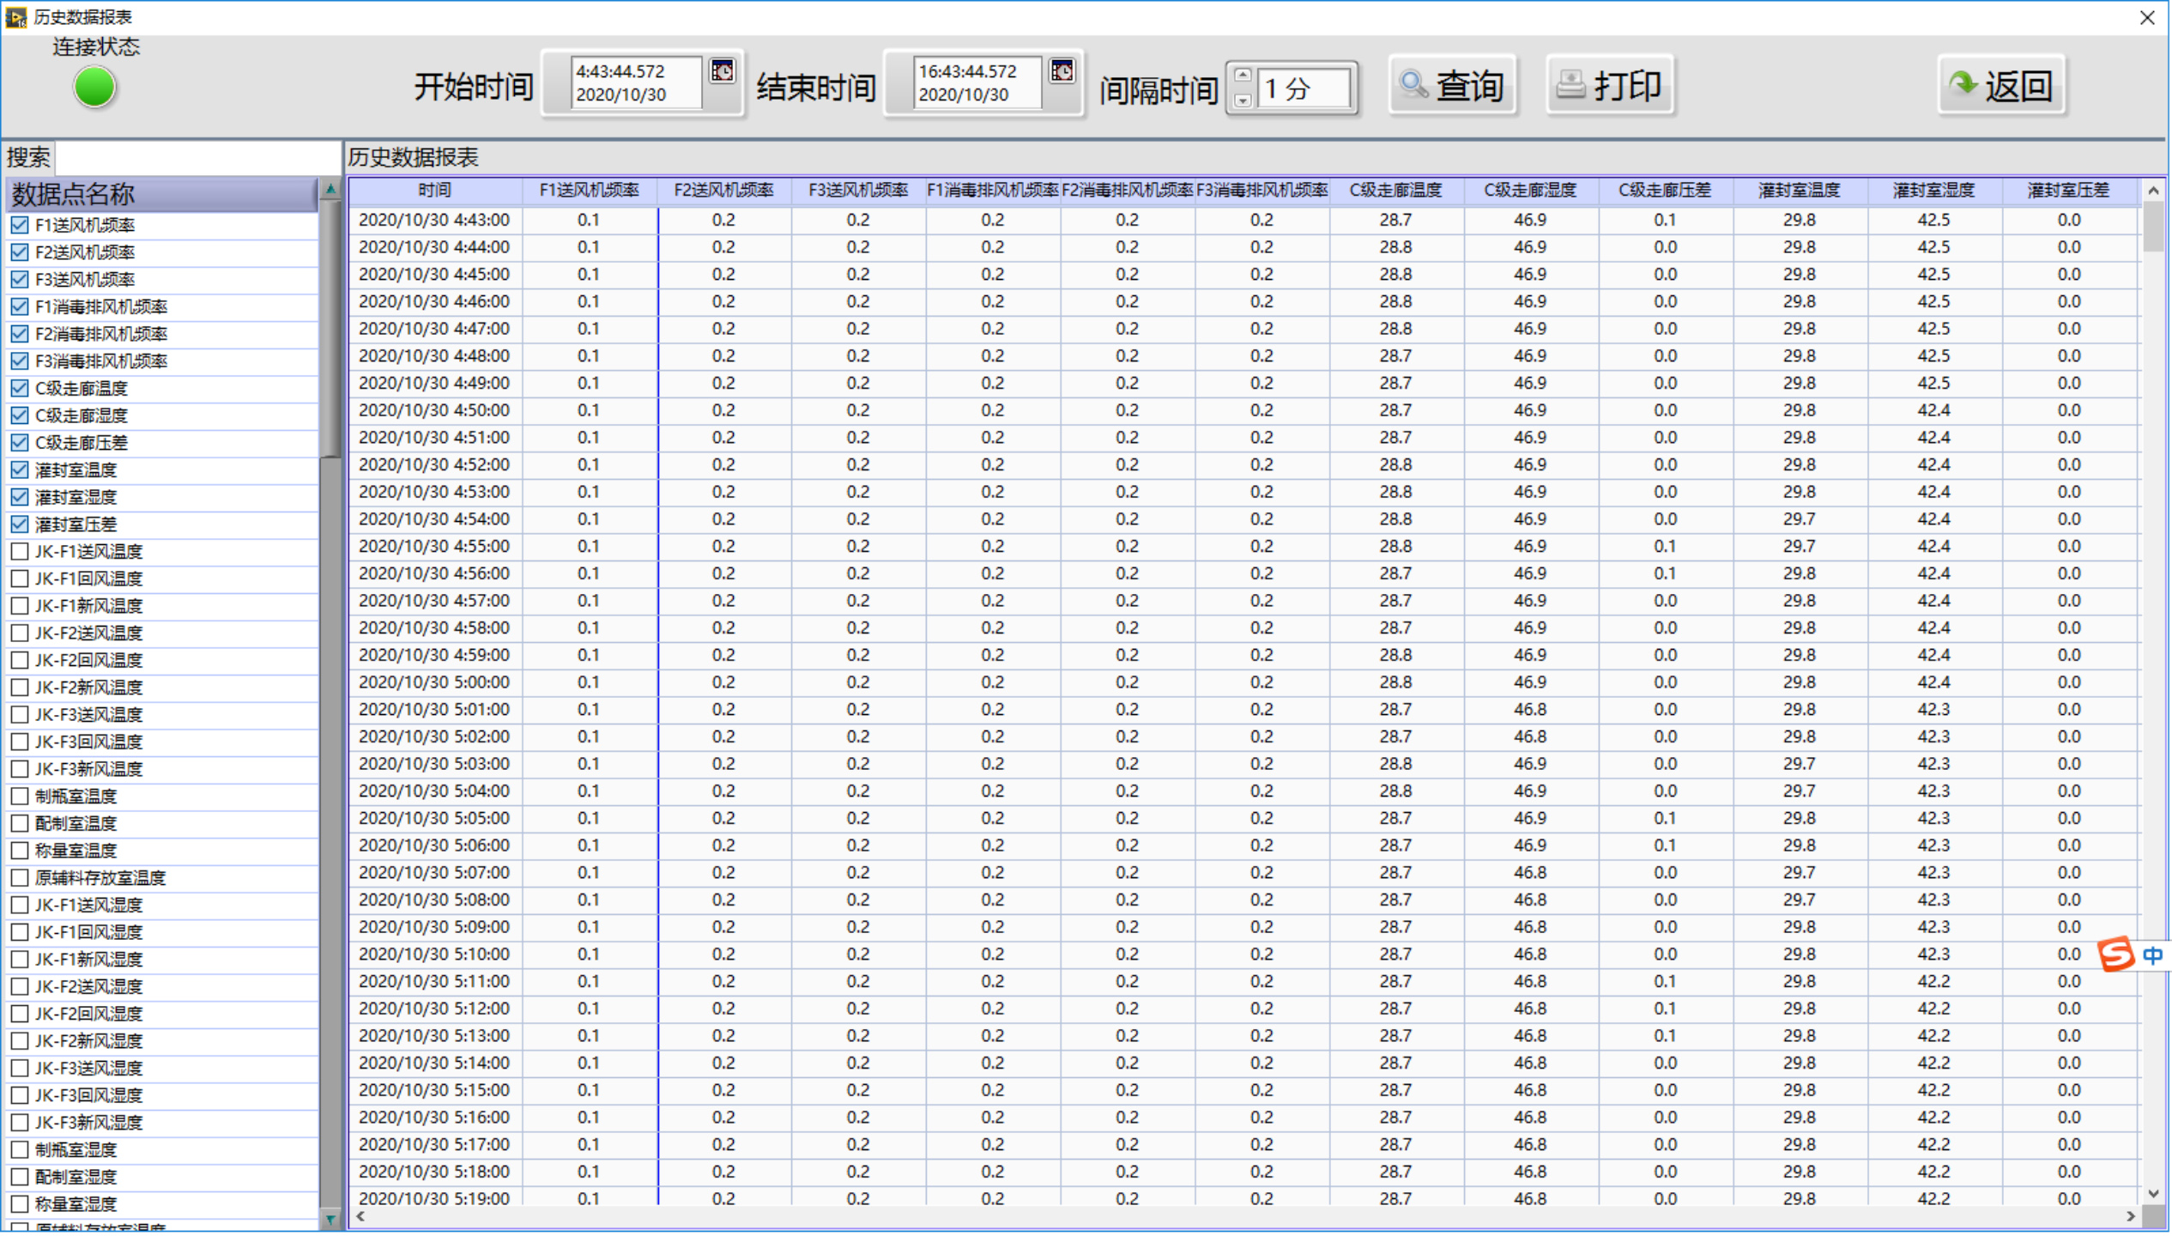Click the 时间 column header
The image size is (2172, 1236).
(x=435, y=191)
